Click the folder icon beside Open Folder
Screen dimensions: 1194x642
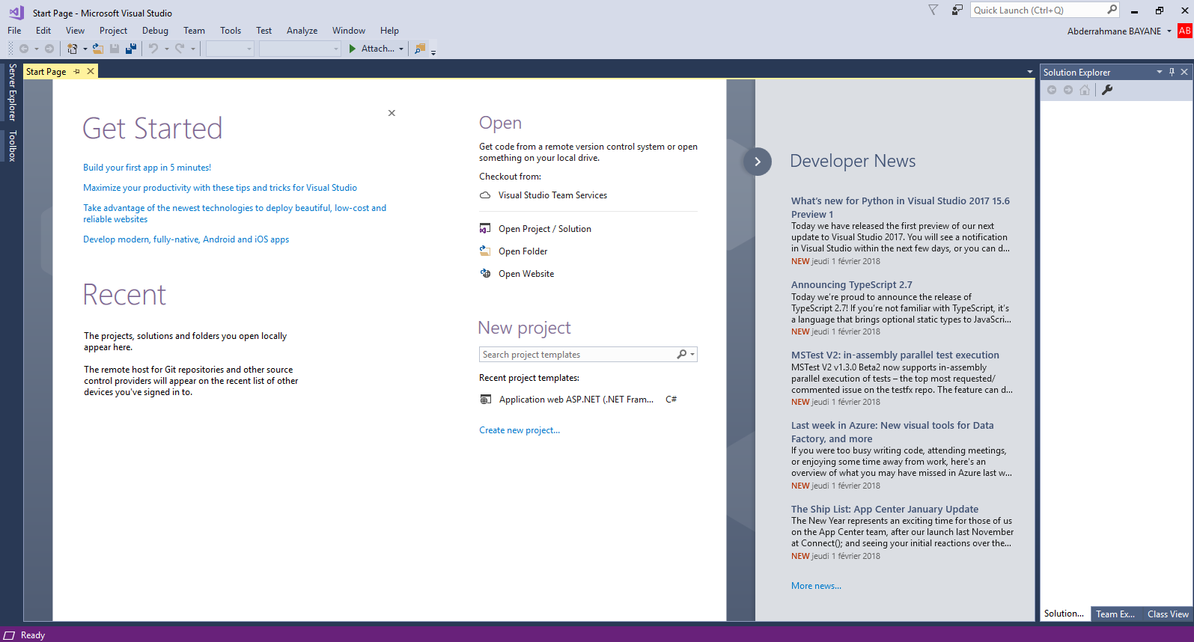tap(485, 251)
